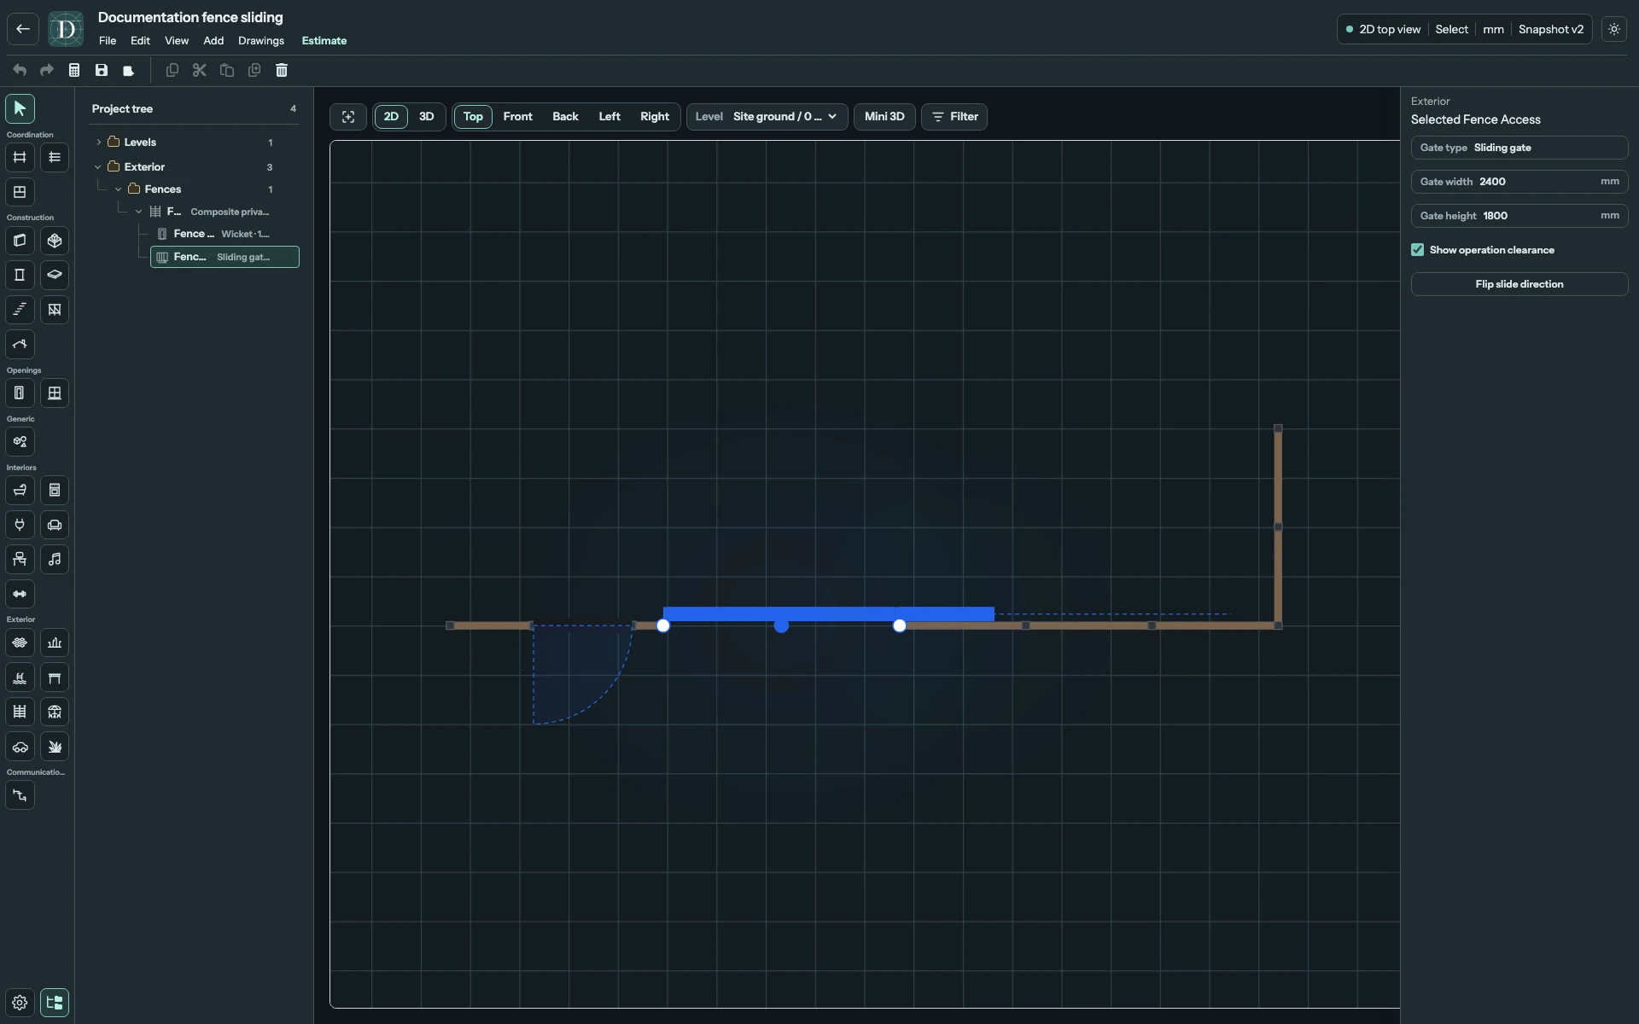The width and height of the screenshot is (1639, 1024).
Task: Expand the Levels folder chevron
Action: click(98, 143)
